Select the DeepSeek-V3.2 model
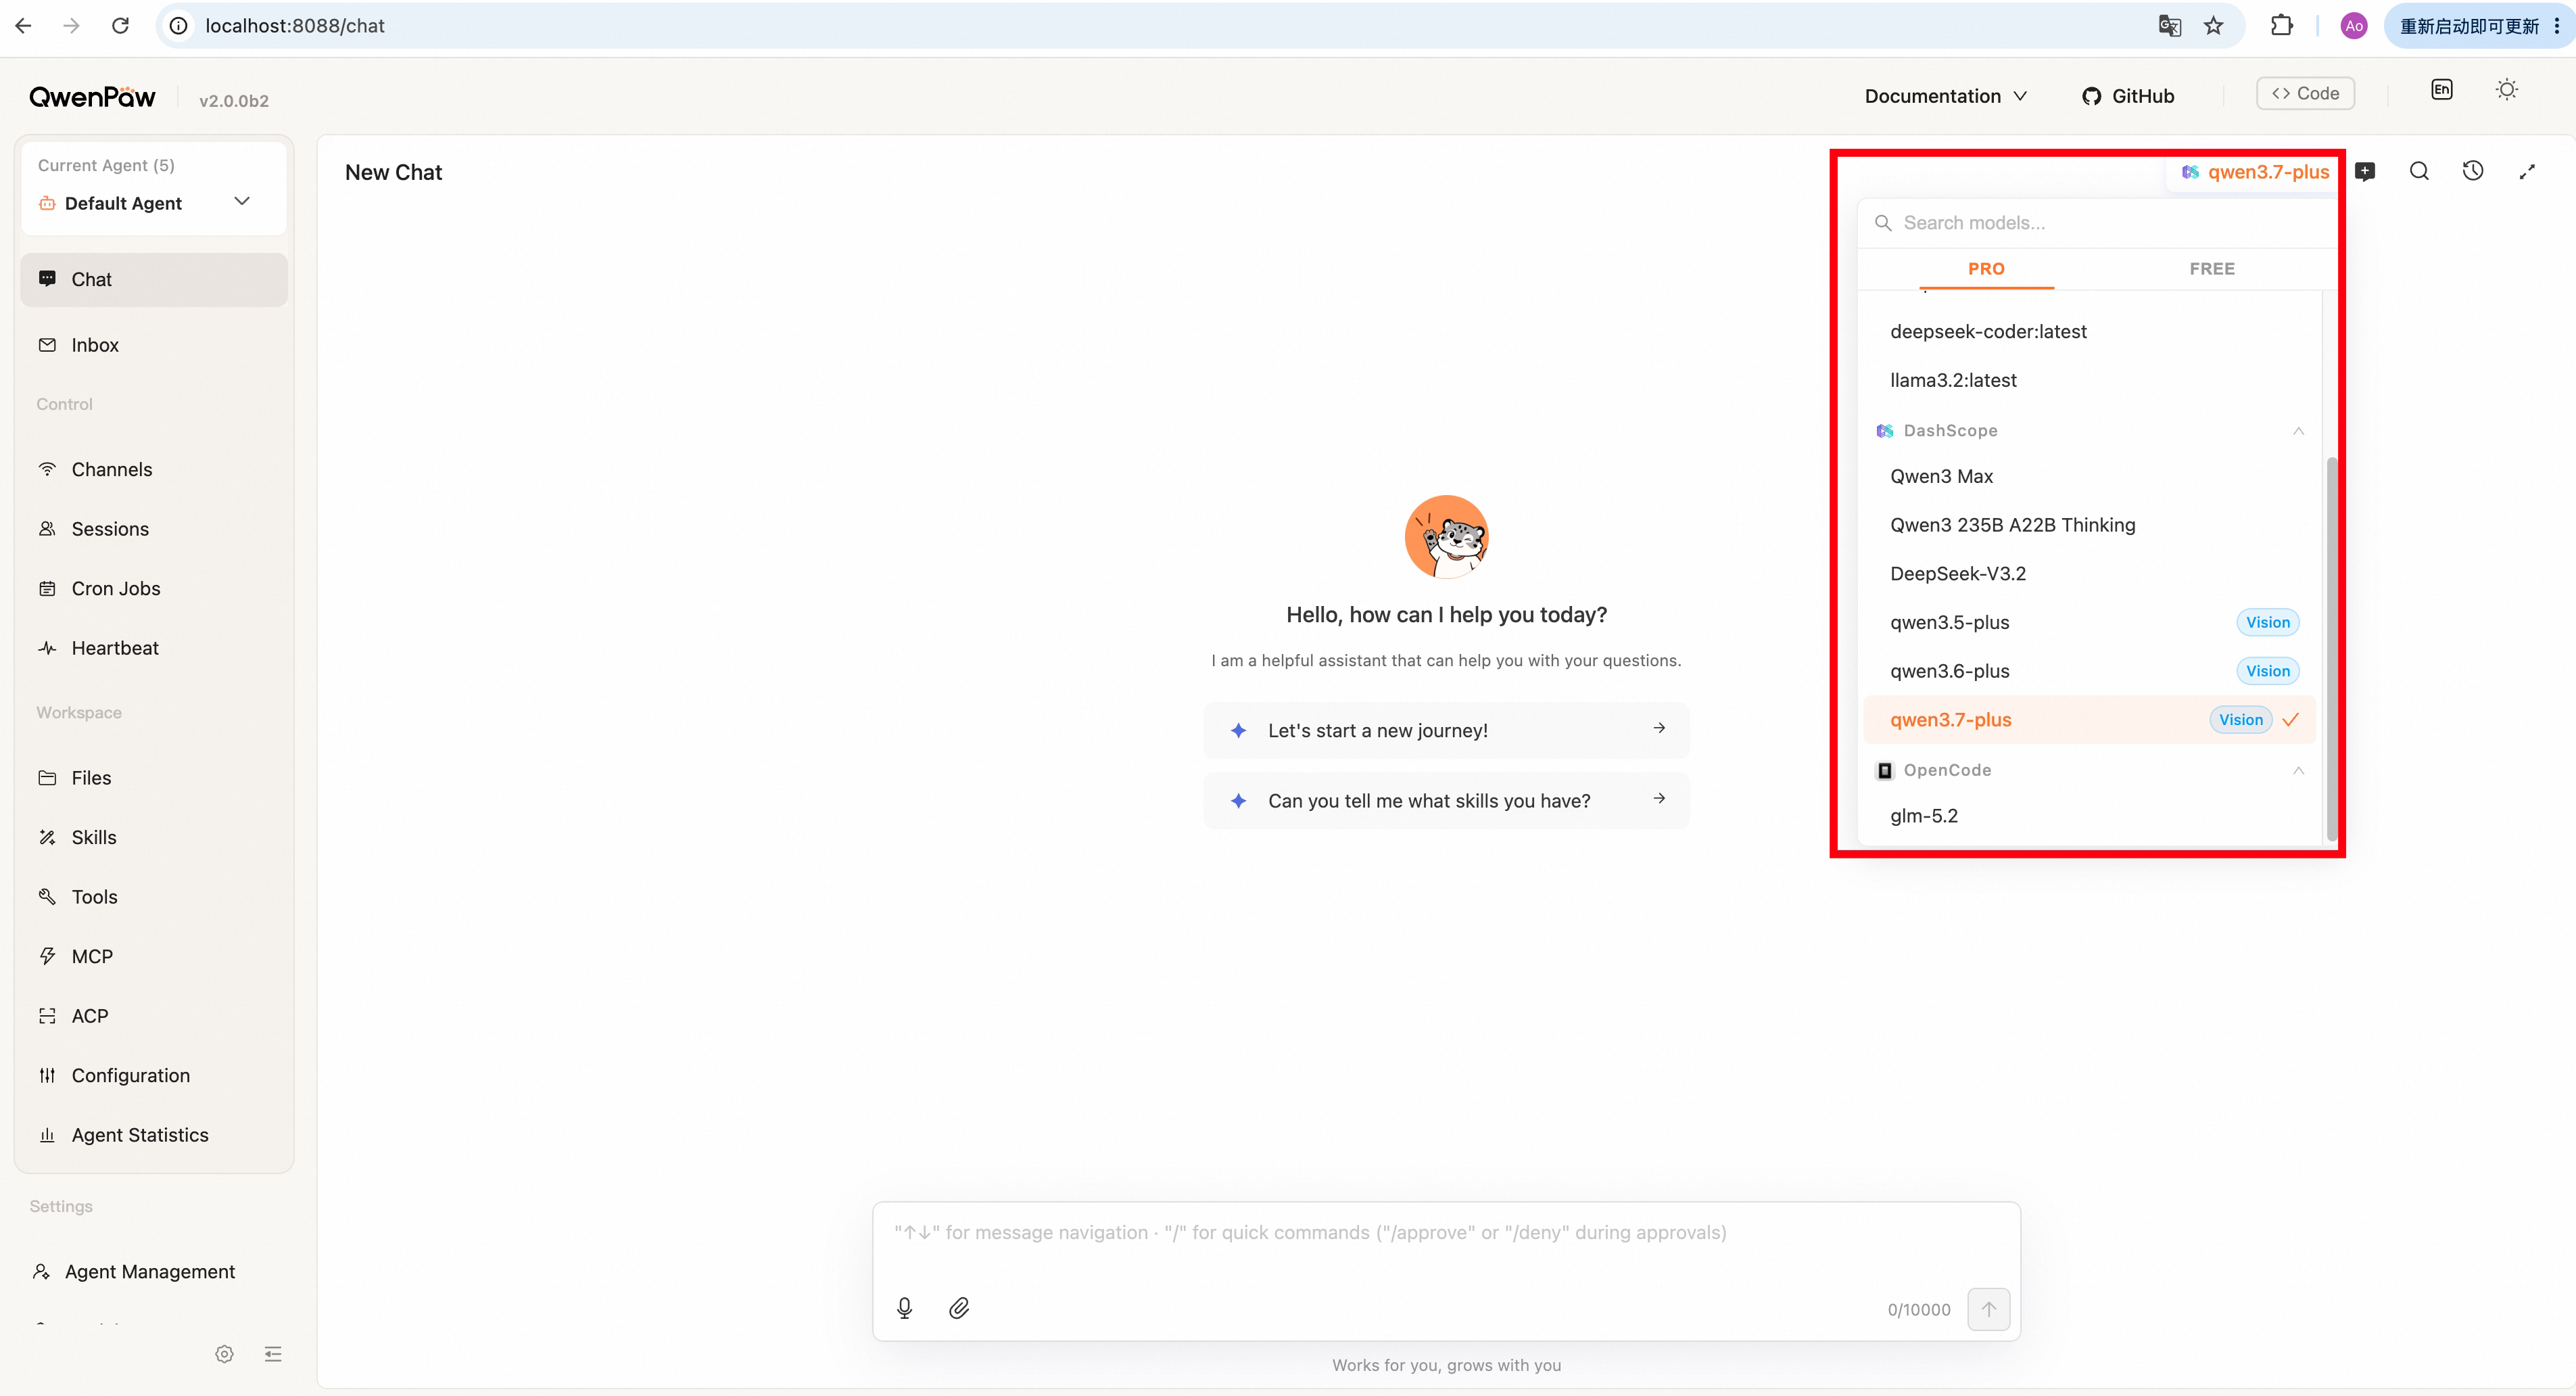The height and width of the screenshot is (1396, 2576). (x=2090, y=574)
